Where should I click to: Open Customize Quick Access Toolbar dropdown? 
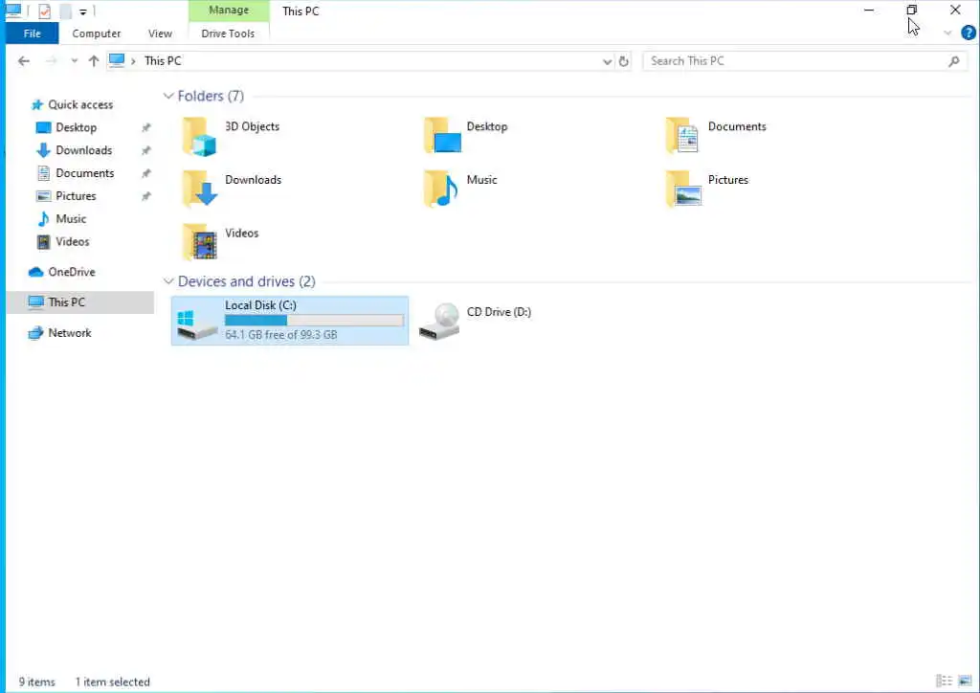coord(82,11)
